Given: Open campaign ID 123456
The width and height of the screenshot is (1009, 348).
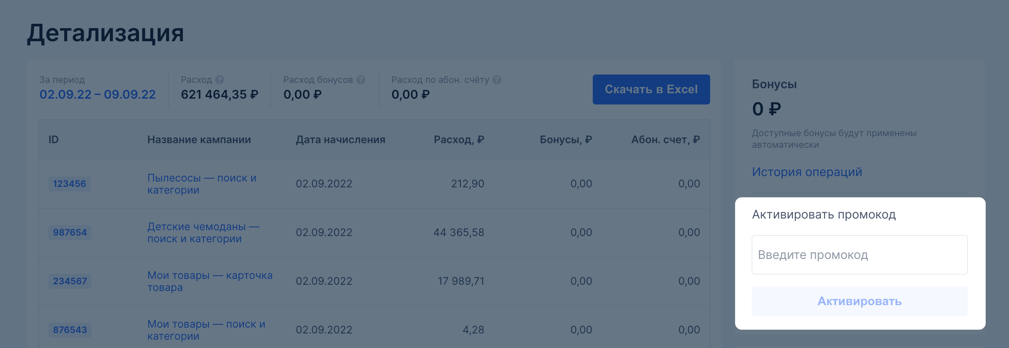Looking at the screenshot, I should [x=70, y=184].
